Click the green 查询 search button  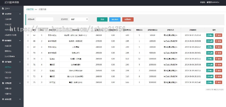click(102, 19)
